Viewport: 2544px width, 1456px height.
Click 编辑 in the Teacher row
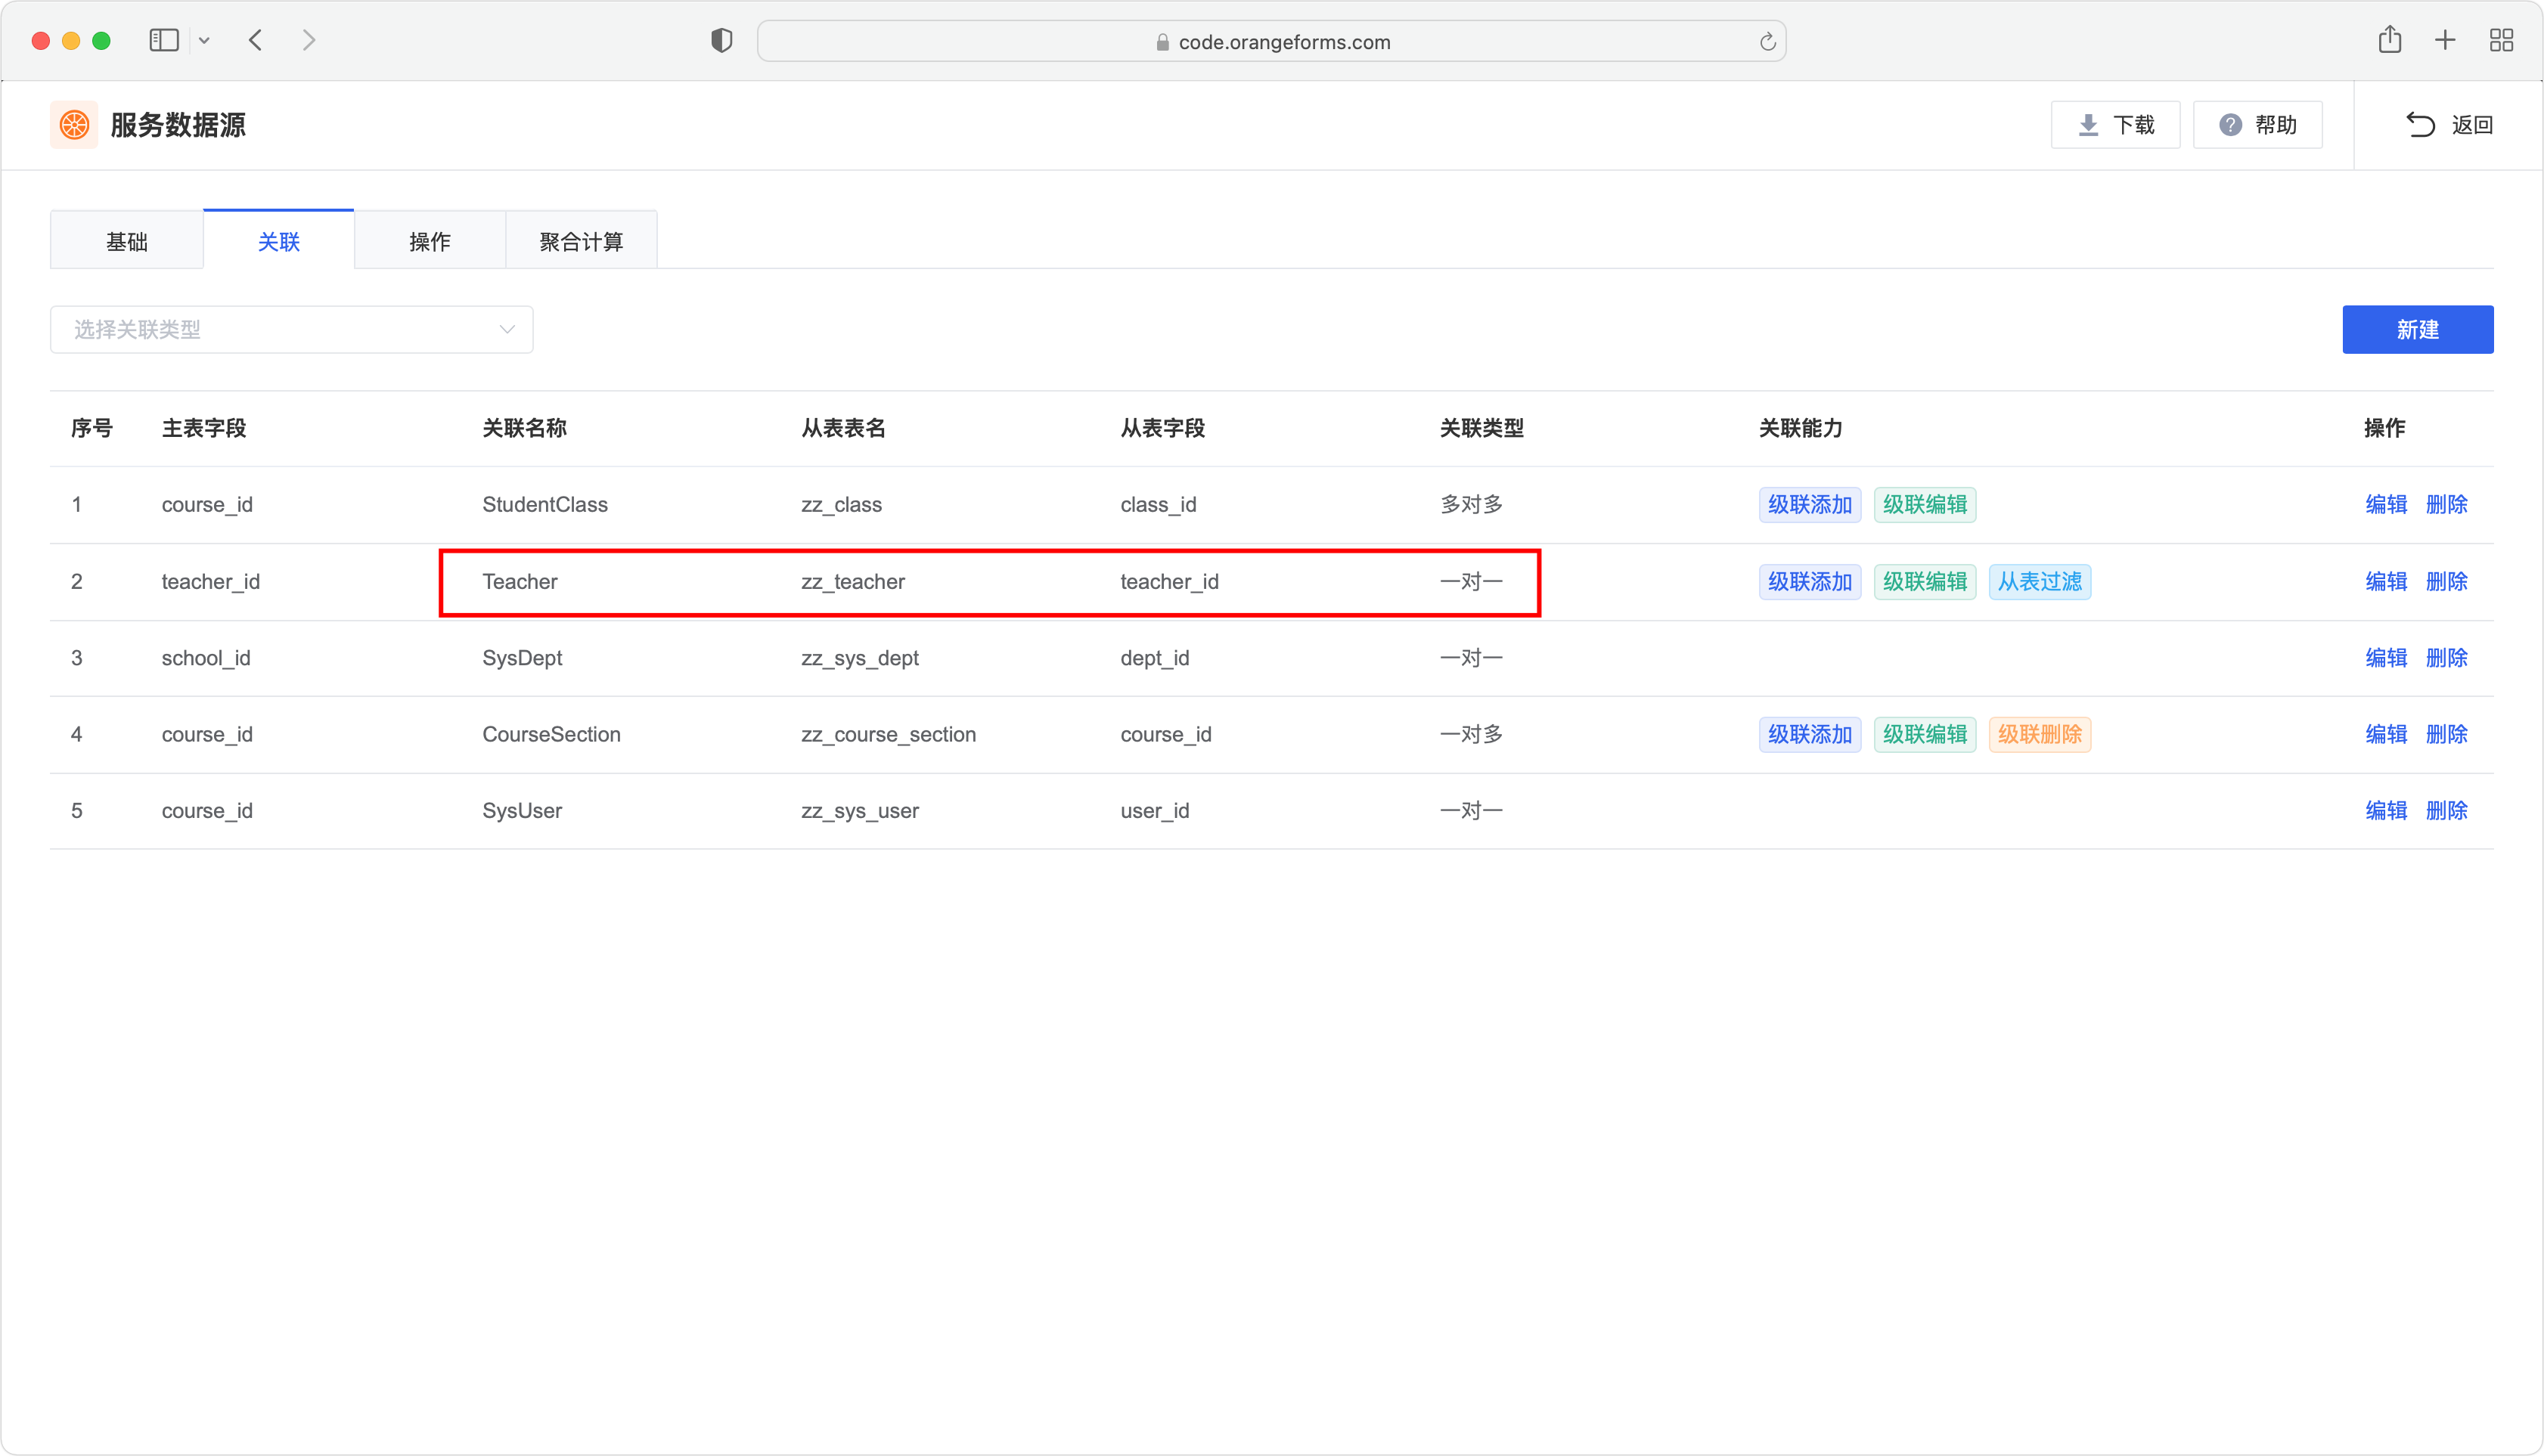tap(2386, 581)
